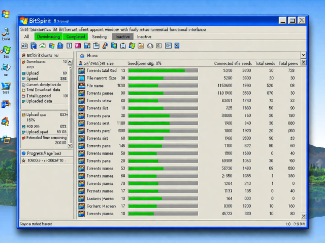Click the green house toolbar icon
Viewport: 325px width, 243px height.
43,46
